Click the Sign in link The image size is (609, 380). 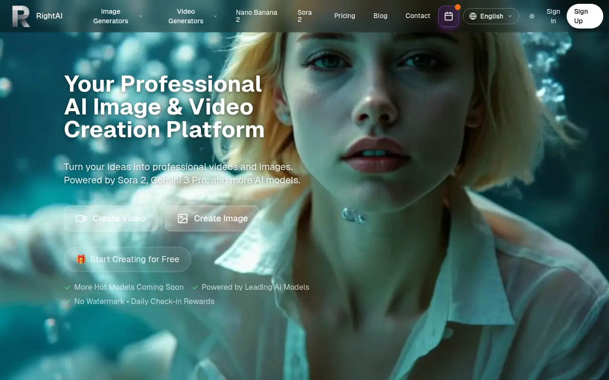click(553, 16)
